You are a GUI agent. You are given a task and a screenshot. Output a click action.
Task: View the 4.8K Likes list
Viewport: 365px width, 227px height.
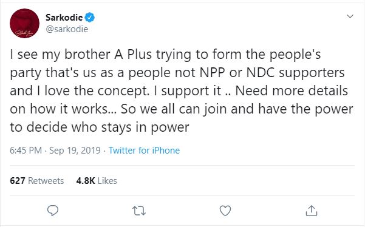click(x=97, y=181)
